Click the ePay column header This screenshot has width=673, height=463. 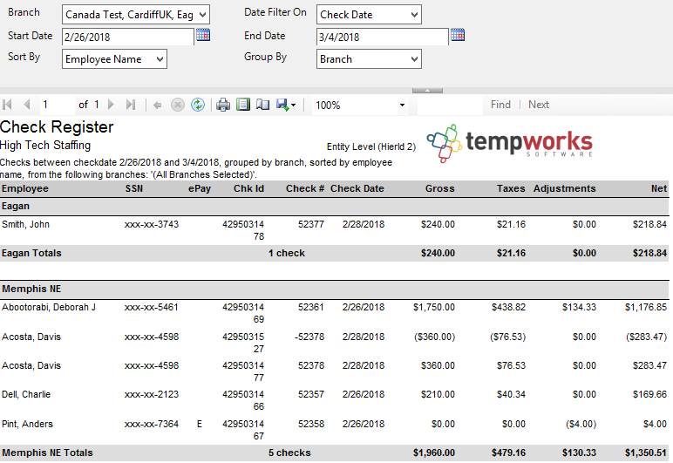(x=200, y=189)
